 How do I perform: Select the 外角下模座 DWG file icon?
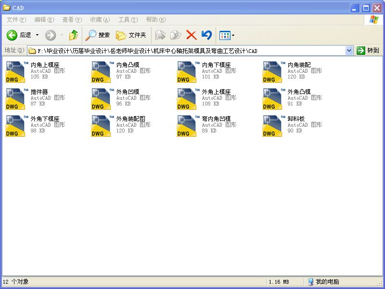coord(16,126)
